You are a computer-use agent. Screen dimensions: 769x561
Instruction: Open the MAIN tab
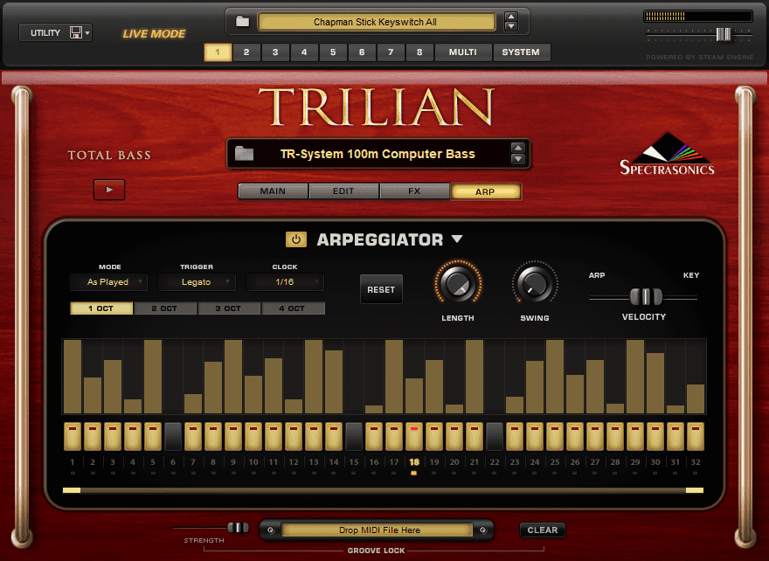click(x=273, y=191)
